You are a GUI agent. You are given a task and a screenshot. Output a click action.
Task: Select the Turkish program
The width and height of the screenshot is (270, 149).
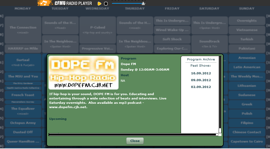coord(247,39)
